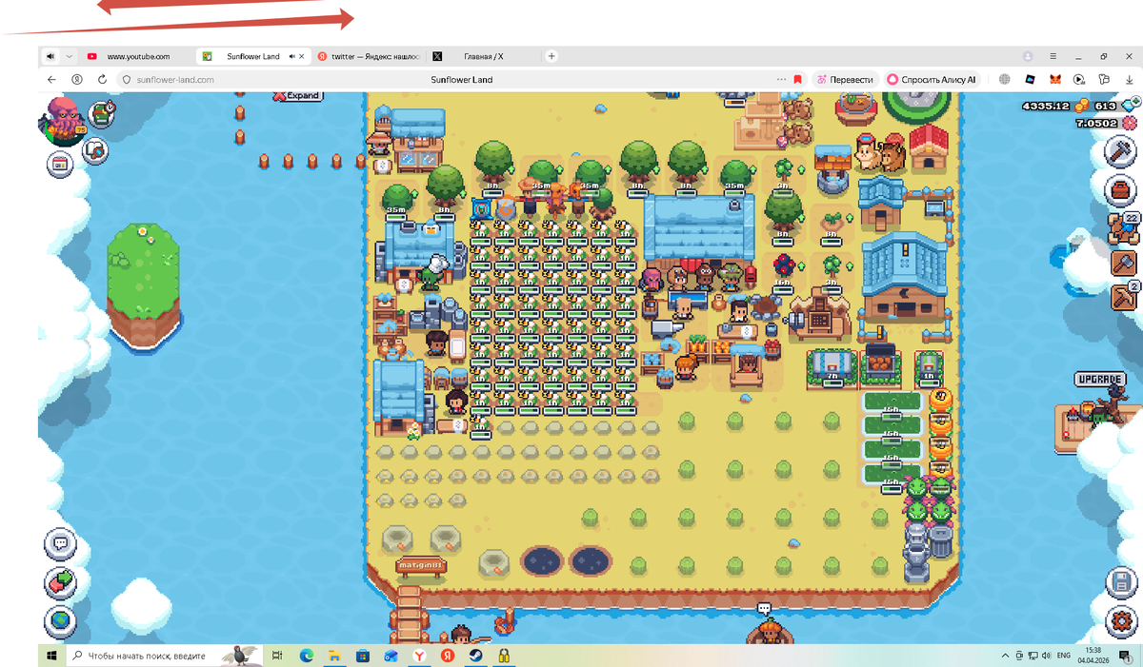Click the 7.0502 flower balance text
1143x667 pixels.
click(1097, 124)
